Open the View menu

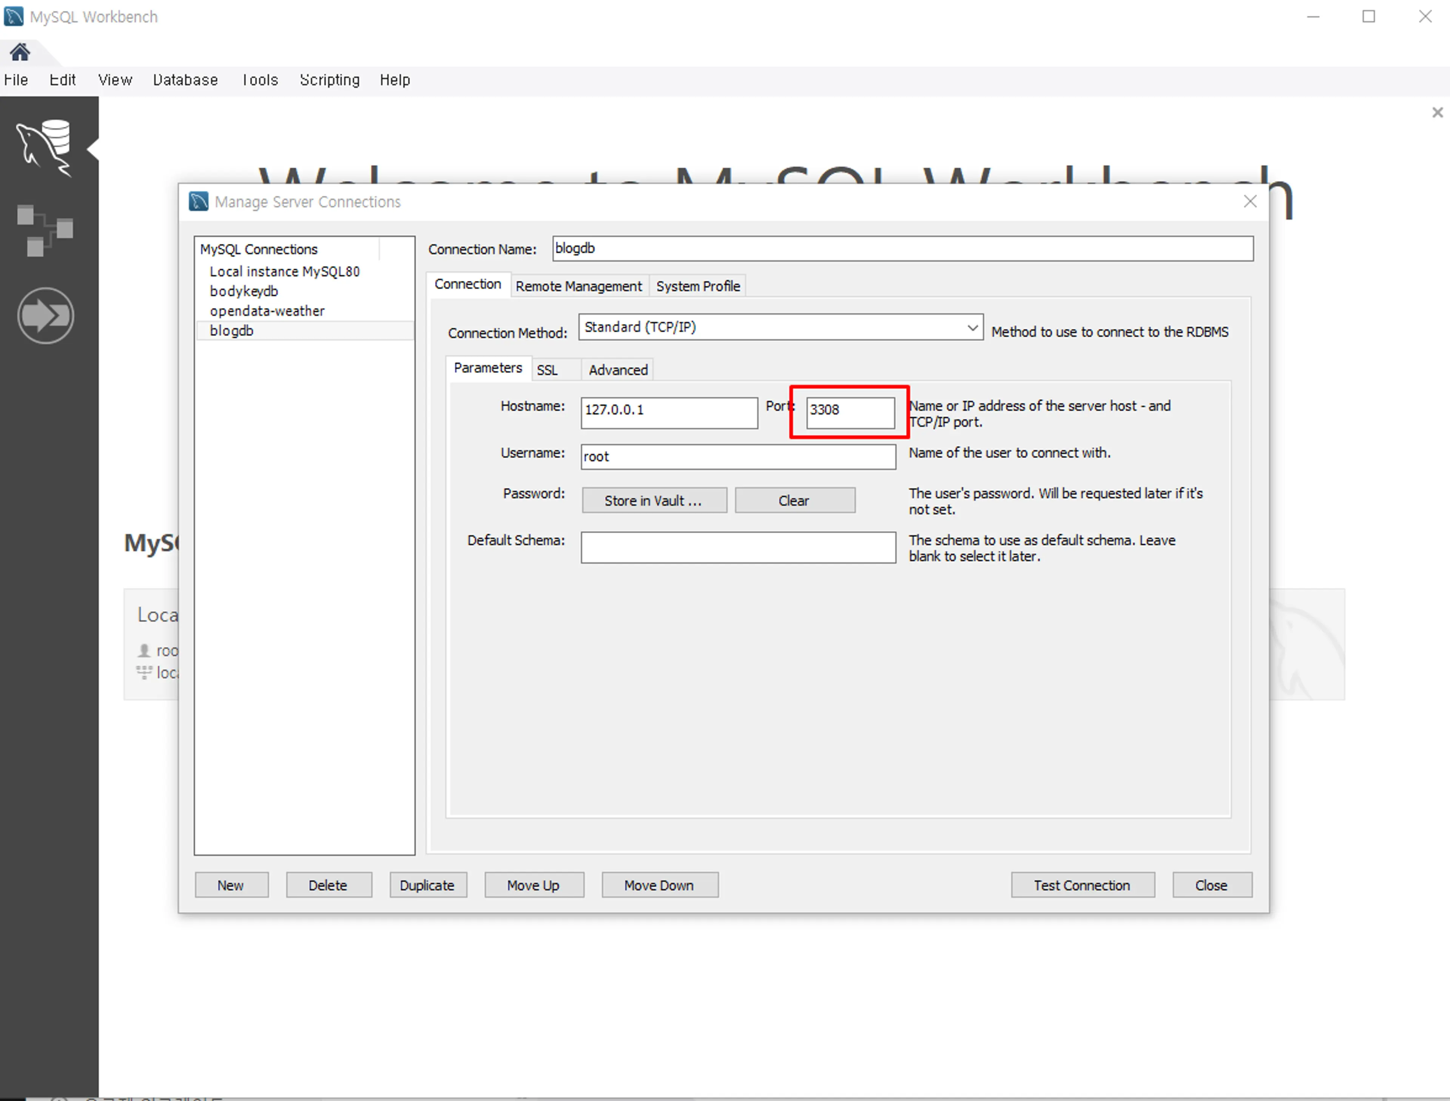115,80
